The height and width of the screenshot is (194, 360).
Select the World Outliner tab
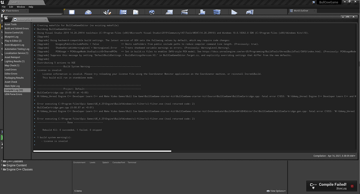pyautogui.click(x=303, y=11)
